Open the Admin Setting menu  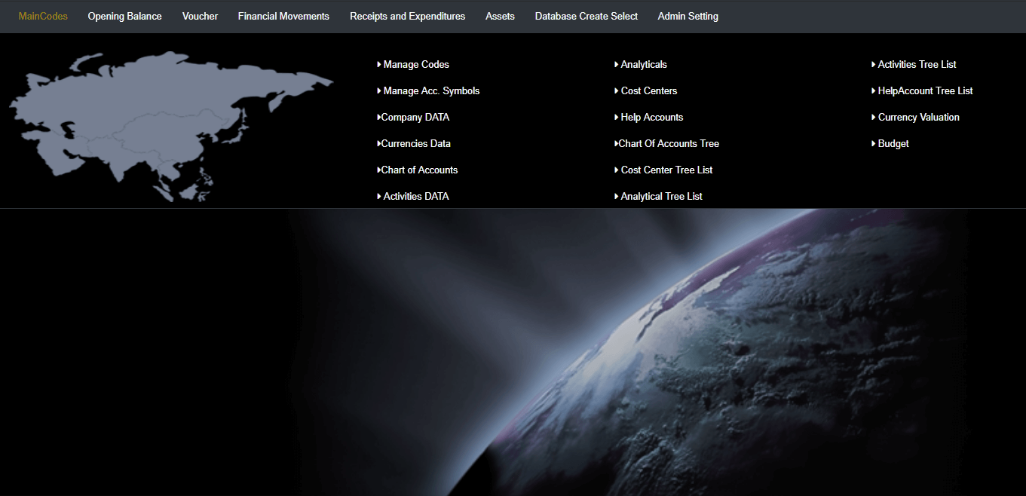coord(688,16)
